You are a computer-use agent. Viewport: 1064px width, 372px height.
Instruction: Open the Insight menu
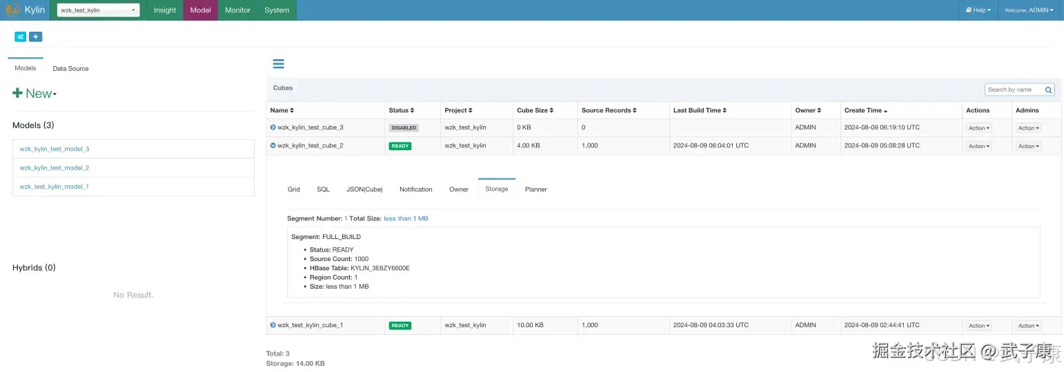point(165,10)
